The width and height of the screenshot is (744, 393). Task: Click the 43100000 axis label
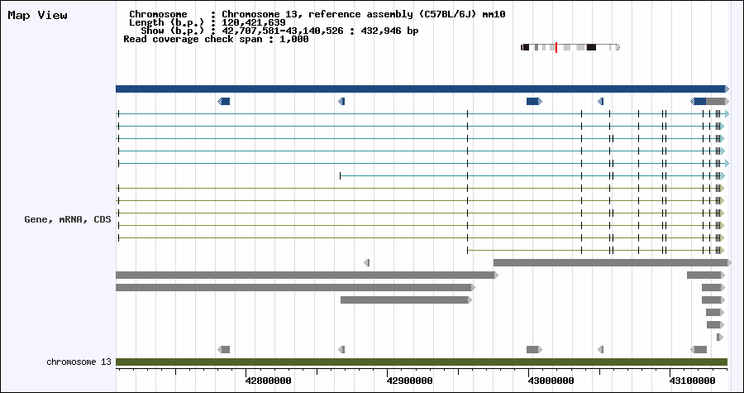click(x=692, y=381)
